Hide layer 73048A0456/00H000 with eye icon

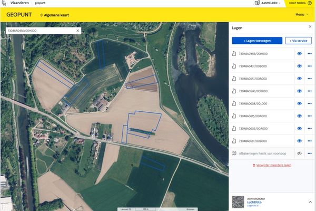pyautogui.click(x=299, y=53)
